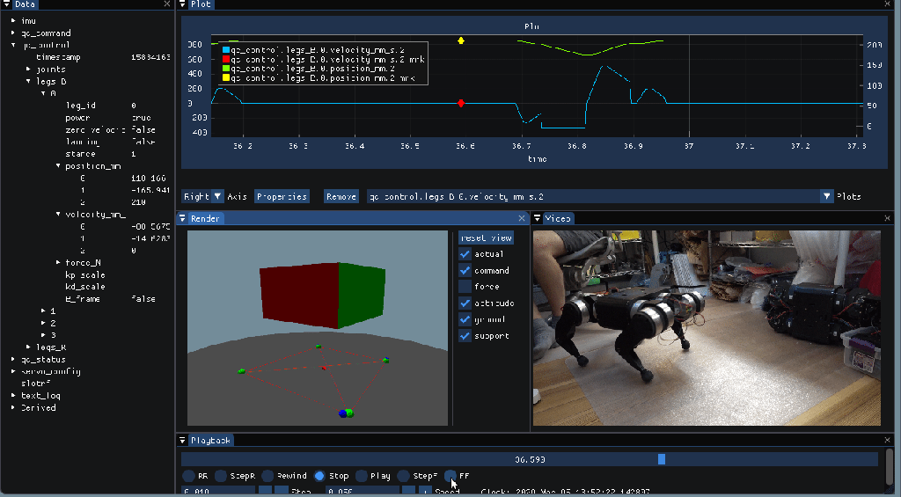
Task: Select the FF playback radio button
Action: tap(450, 476)
